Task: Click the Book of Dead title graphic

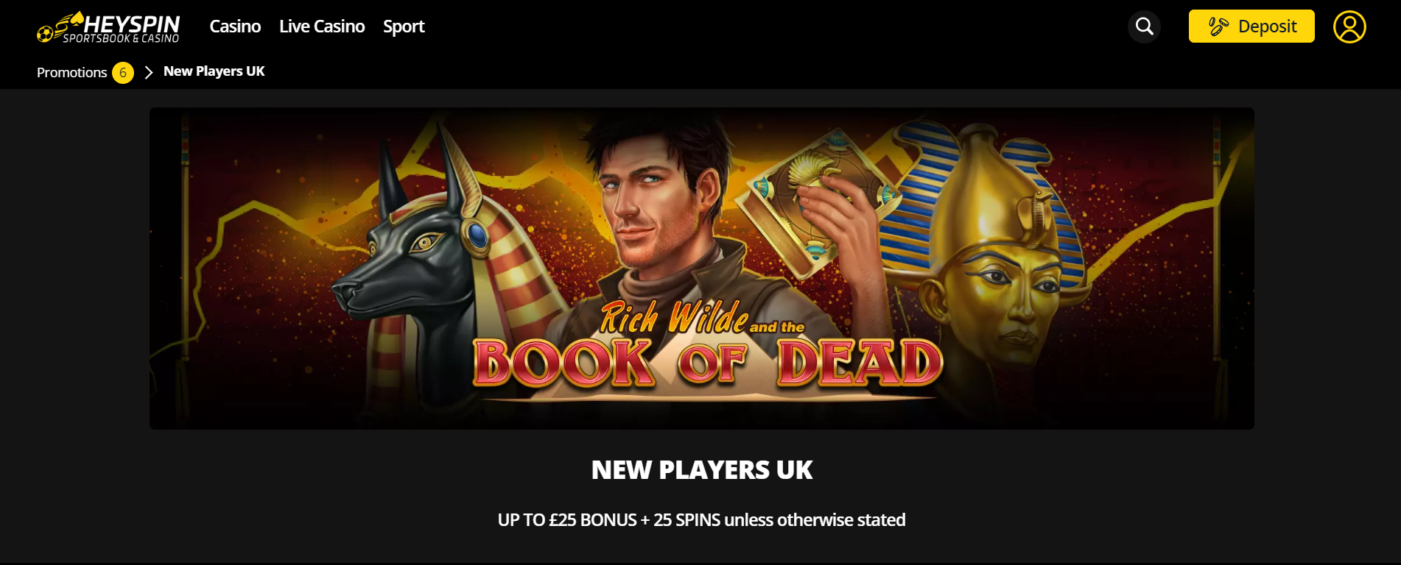Action: 707,349
